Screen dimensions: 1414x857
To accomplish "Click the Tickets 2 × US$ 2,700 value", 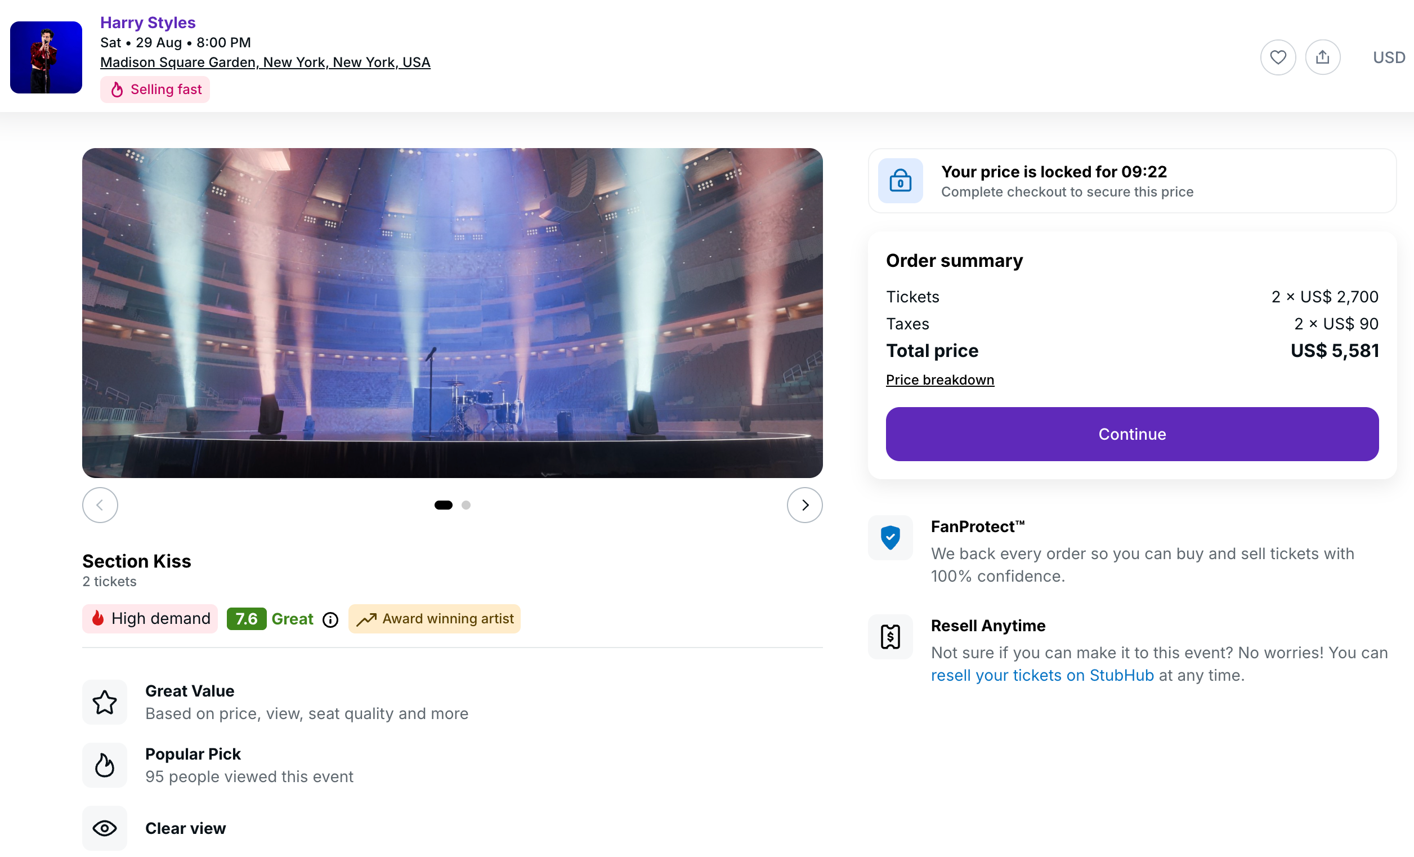I will [1324, 297].
